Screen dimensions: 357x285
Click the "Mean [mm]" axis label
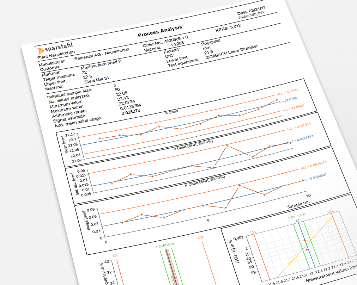click(x=65, y=145)
